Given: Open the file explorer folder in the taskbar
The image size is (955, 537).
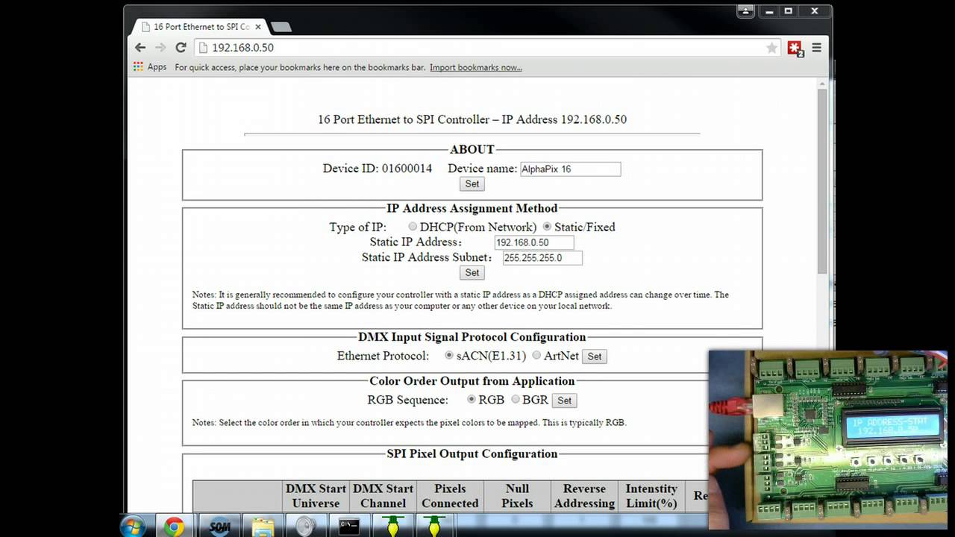Looking at the screenshot, I should 263,527.
